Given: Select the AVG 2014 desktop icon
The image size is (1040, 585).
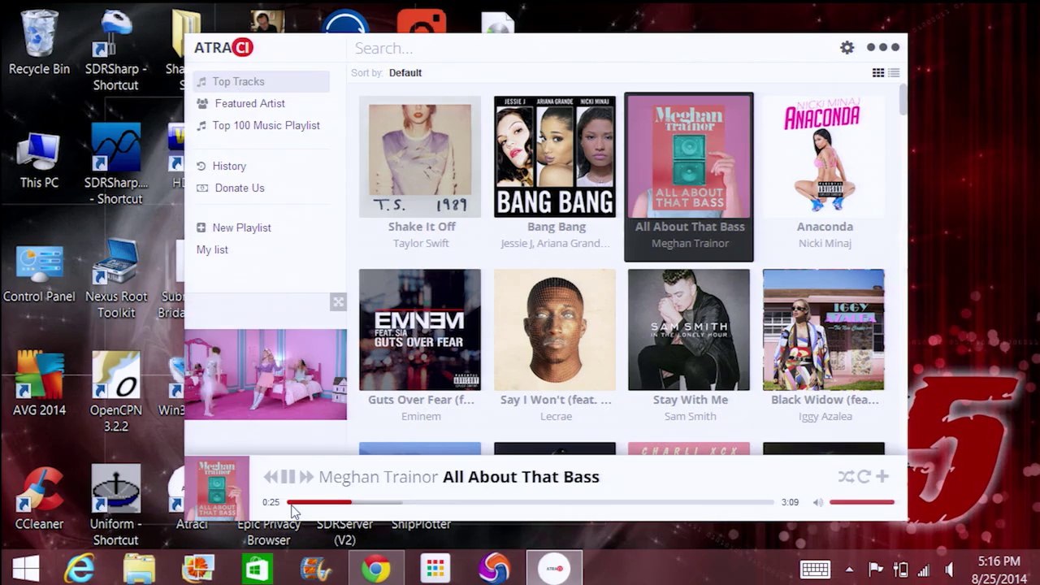Looking at the screenshot, I should point(39,383).
